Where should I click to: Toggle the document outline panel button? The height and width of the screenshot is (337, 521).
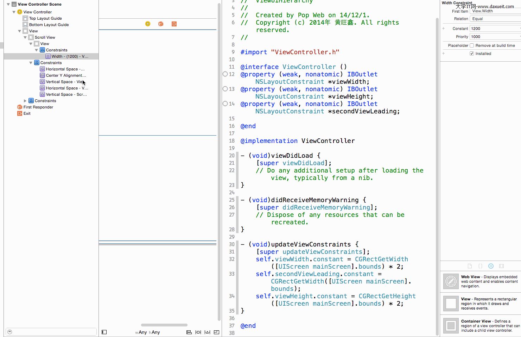104,332
